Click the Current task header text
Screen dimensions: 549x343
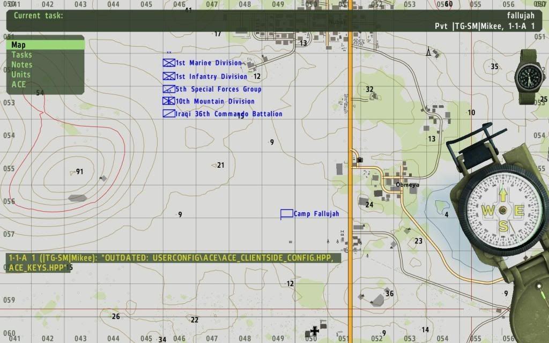pyautogui.click(x=39, y=16)
